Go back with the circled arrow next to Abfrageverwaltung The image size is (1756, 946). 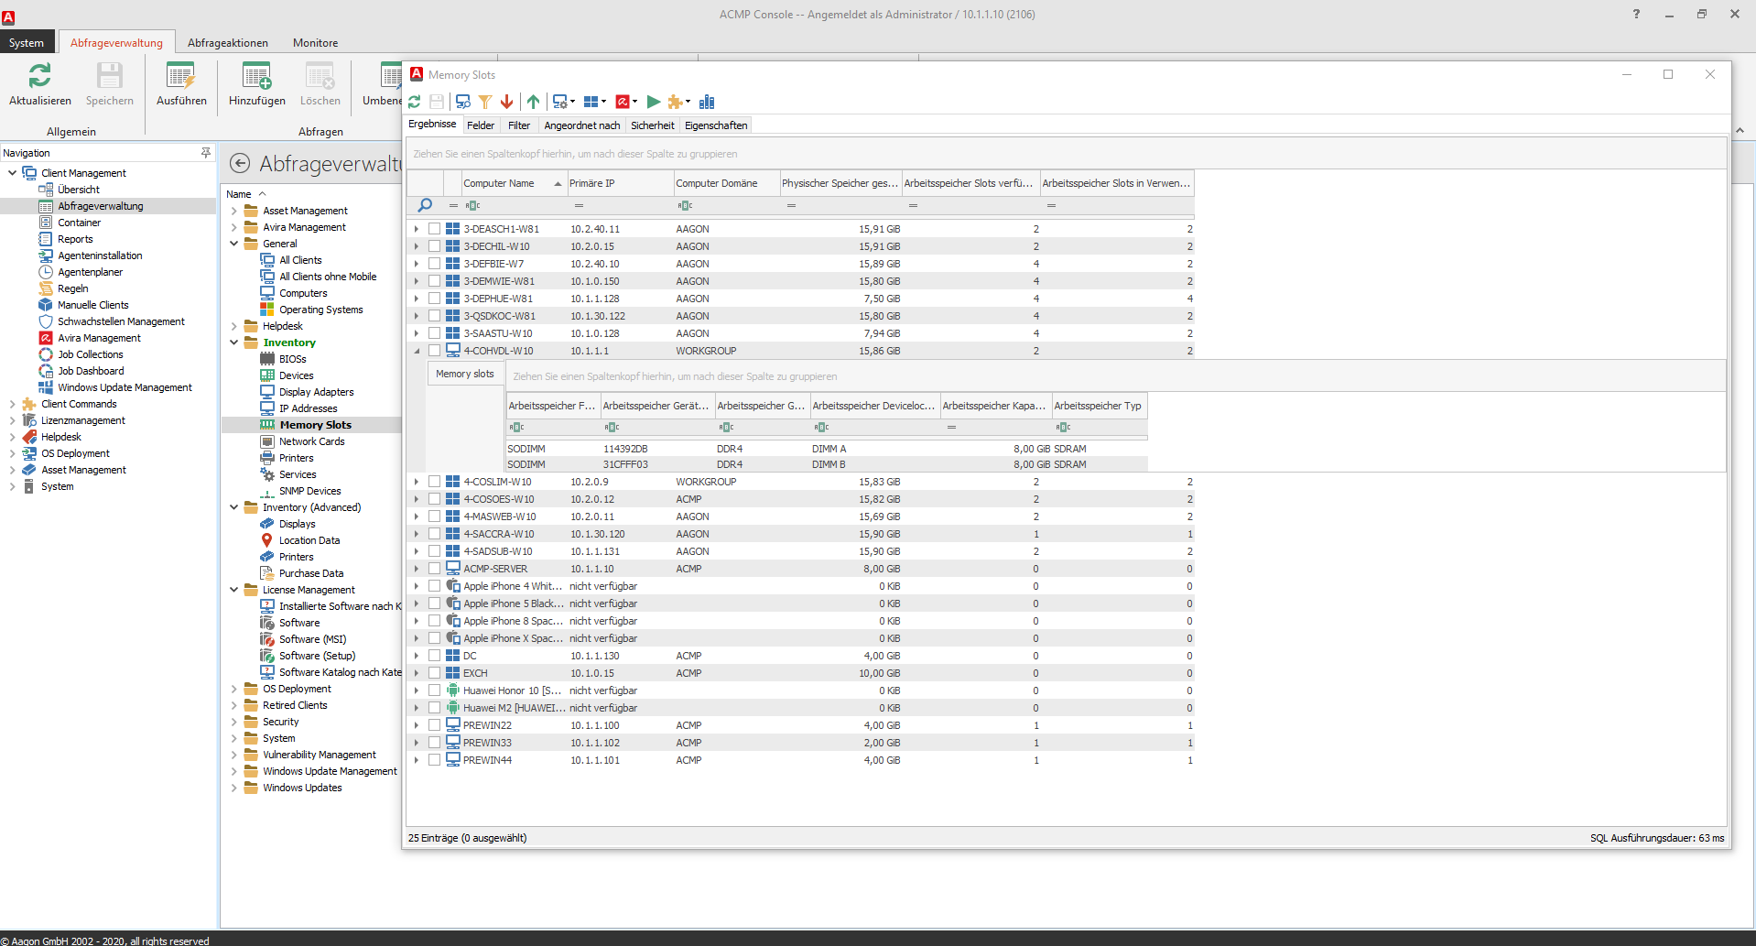(240, 163)
